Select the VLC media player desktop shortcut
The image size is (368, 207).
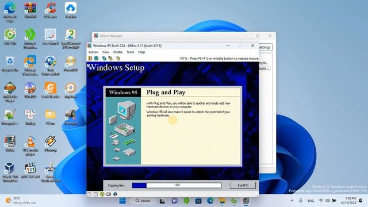tap(30, 145)
